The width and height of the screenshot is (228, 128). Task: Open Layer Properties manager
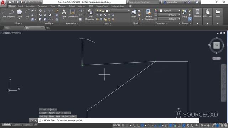pyautogui.click(x=90, y=15)
